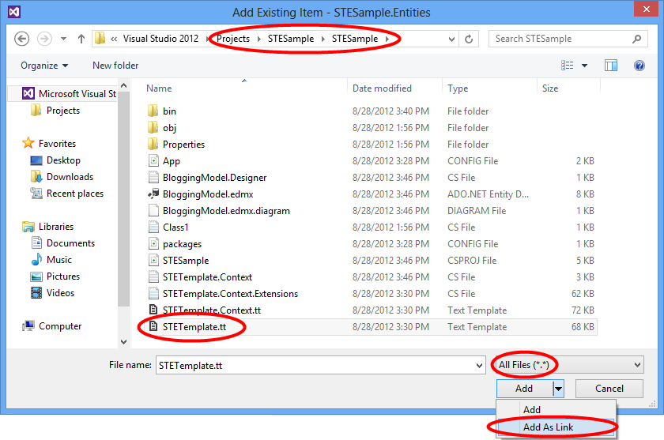Sort by the Date modified column header
The height and width of the screenshot is (440, 664).
(x=382, y=88)
